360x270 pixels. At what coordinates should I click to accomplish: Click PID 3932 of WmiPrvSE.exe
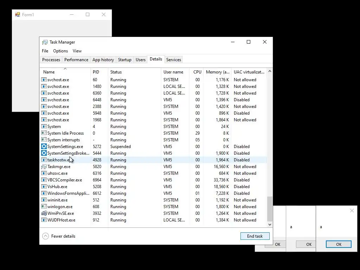[97, 213]
